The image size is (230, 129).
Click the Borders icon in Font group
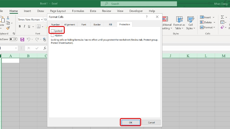(x=39, y=26)
